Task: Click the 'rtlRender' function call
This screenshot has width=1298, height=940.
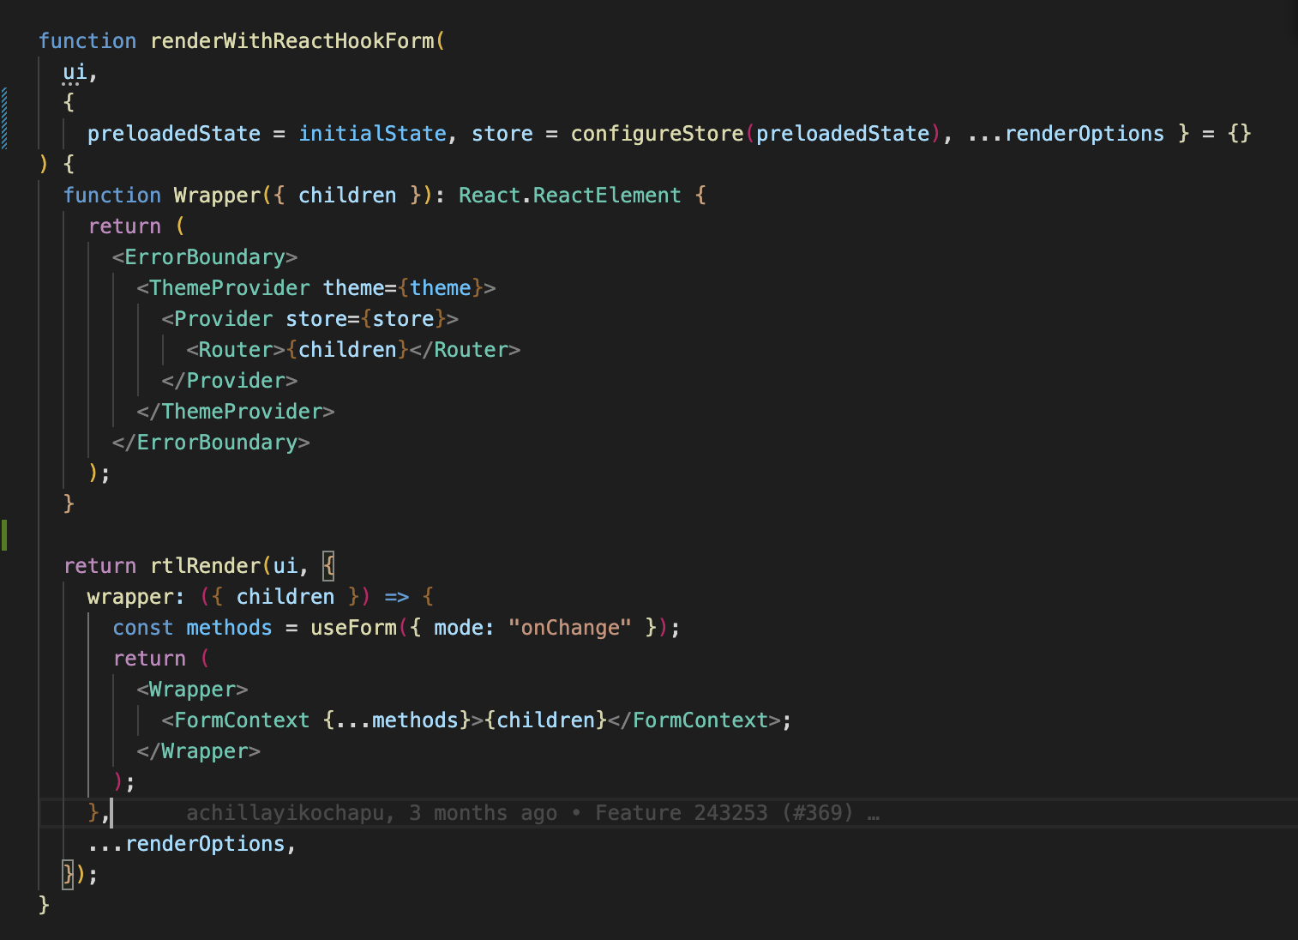Action: (x=206, y=566)
